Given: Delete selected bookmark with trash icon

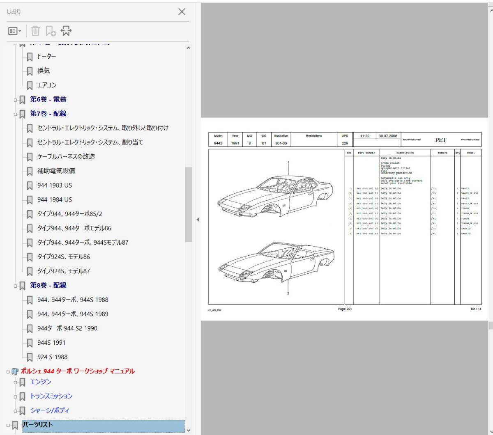Looking at the screenshot, I should coord(35,31).
